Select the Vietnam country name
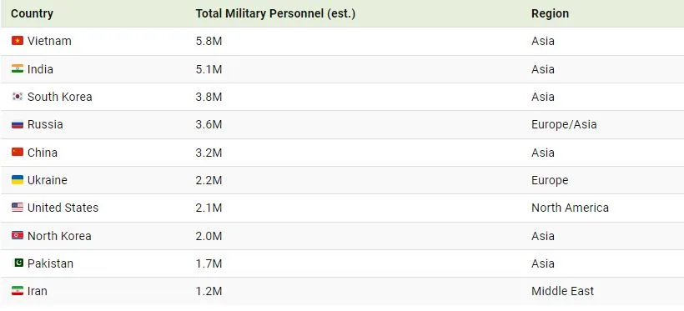The height and width of the screenshot is (311, 684). click(49, 41)
